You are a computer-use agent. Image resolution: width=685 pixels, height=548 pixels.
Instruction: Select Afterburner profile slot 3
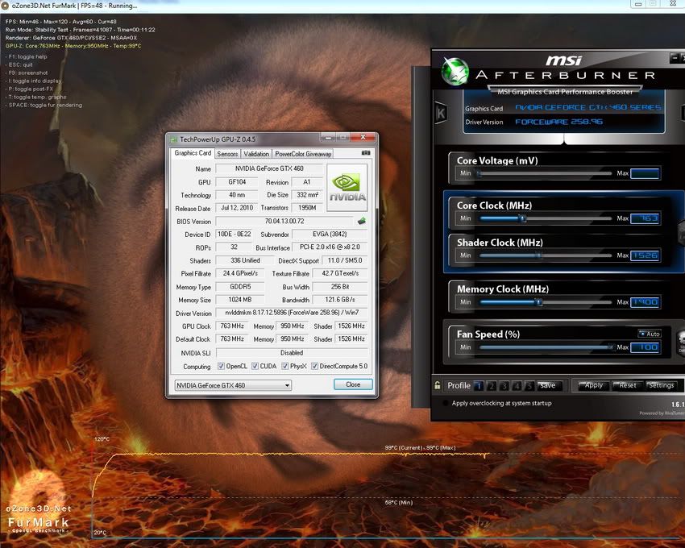click(504, 385)
